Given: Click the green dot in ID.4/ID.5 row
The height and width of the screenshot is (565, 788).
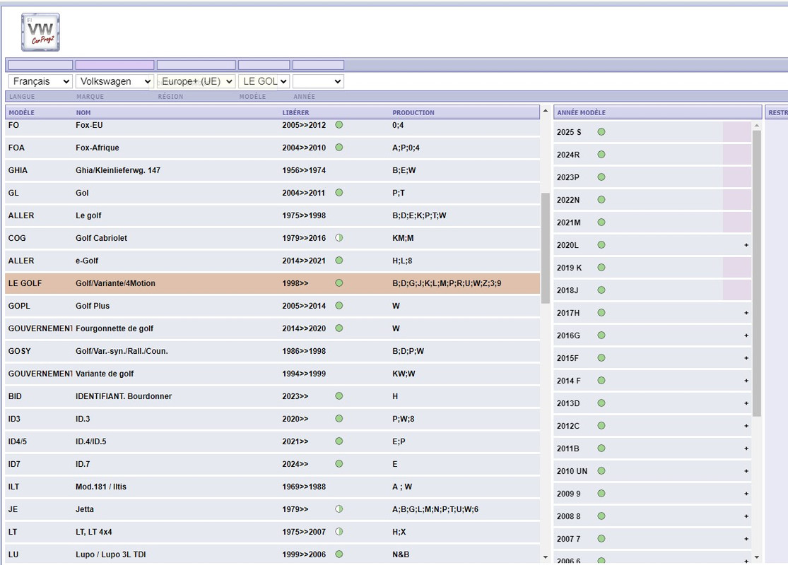Looking at the screenshot, I should (x=339, y=441).
